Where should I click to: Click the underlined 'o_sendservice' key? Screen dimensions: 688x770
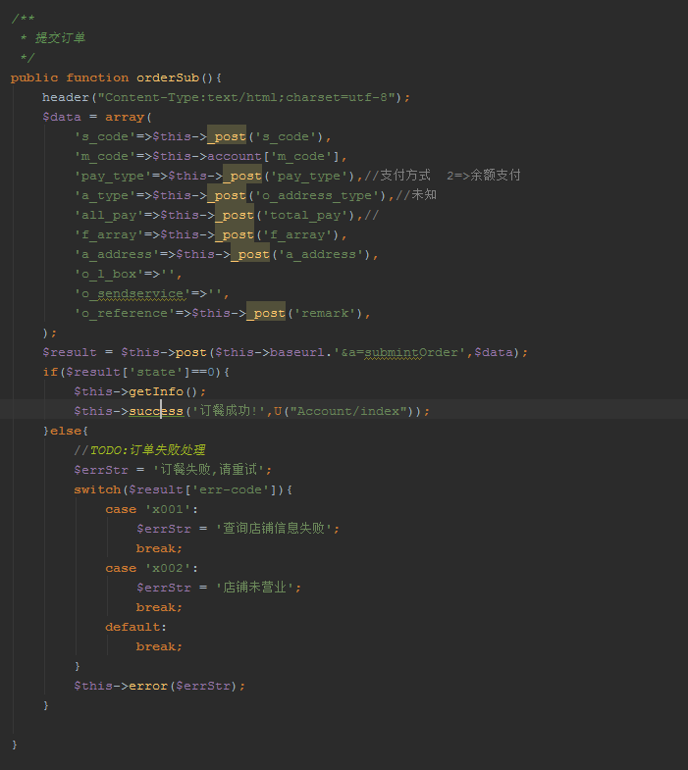(129, 293)
